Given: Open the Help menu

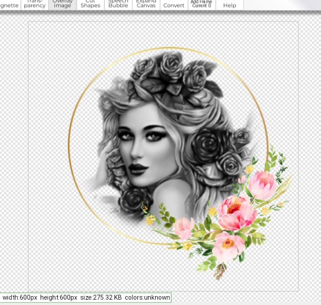Looking at the screenshot, I should [x=230, y=5].
